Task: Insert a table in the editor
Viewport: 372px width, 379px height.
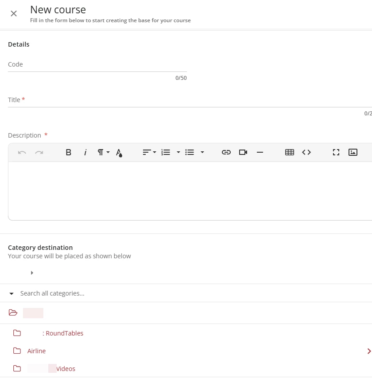Action: click(290, 152)
